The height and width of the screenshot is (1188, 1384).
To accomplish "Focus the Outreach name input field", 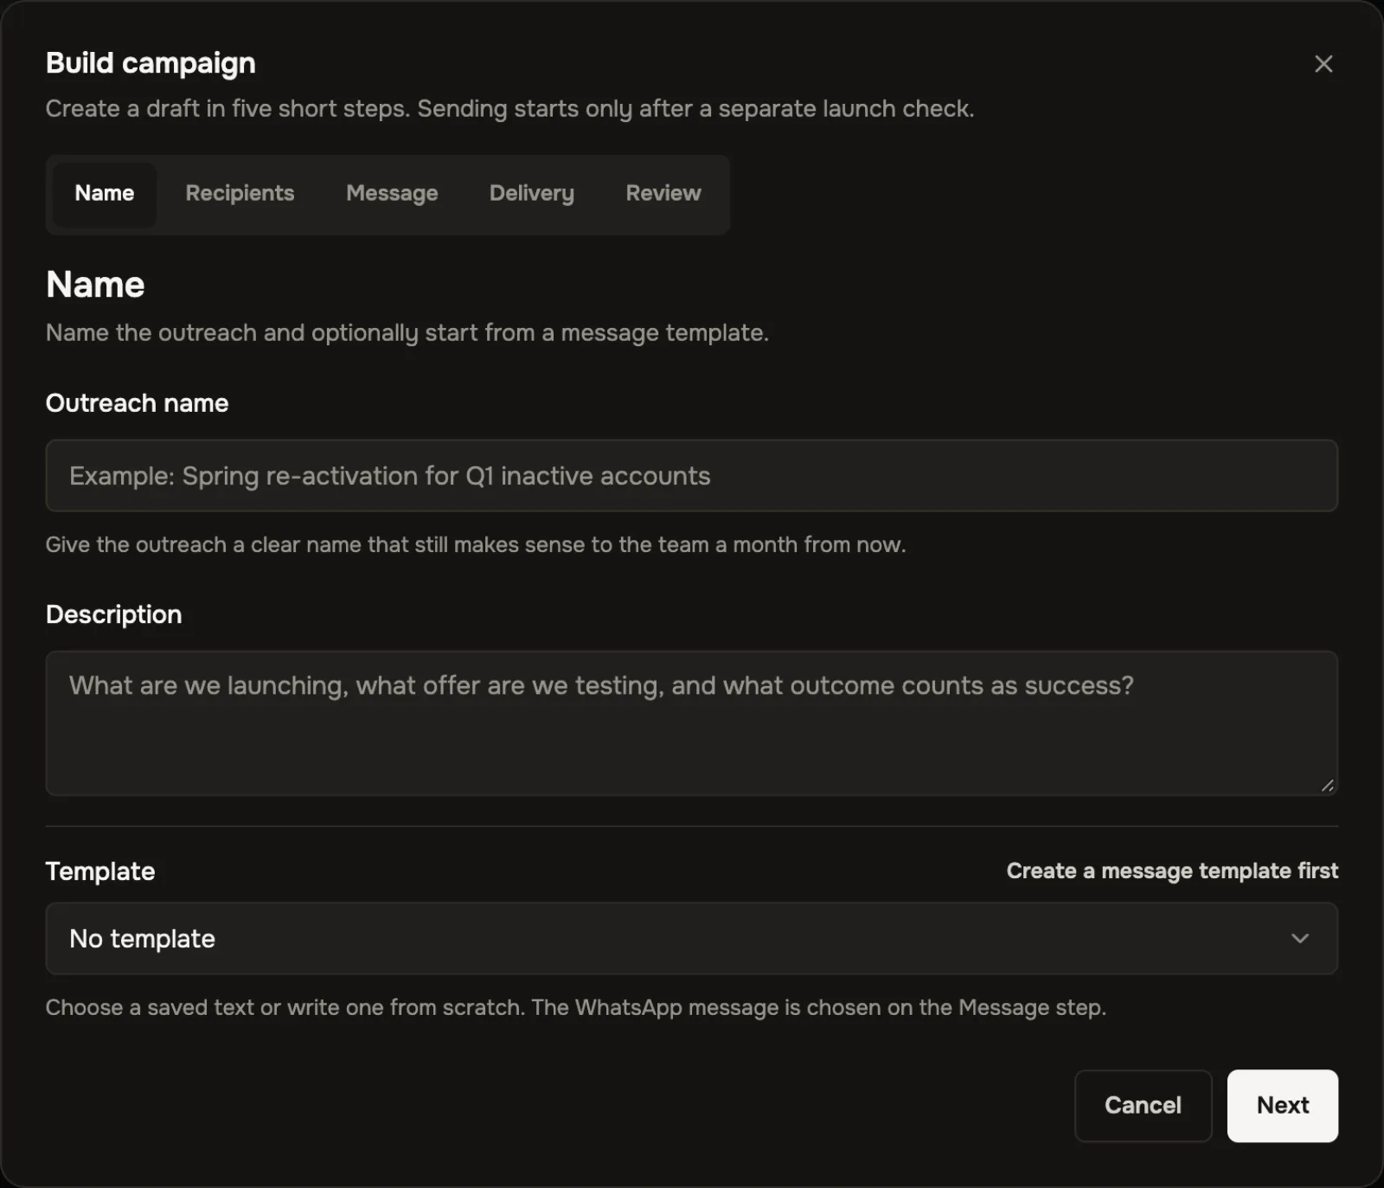I will [691, 476].
